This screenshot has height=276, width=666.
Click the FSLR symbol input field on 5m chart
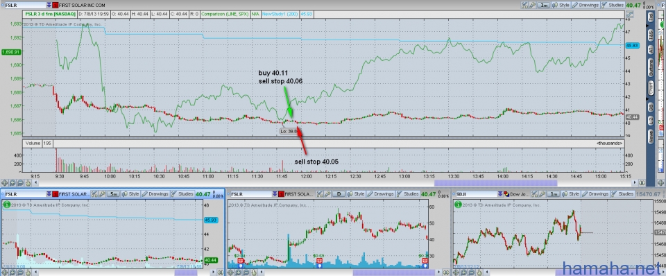(26, 194)
